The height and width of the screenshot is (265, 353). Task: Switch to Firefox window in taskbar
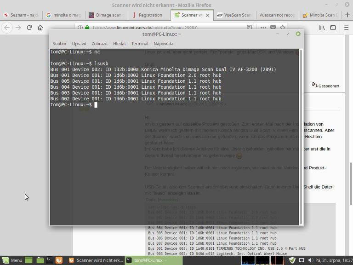tap(96, 260)
